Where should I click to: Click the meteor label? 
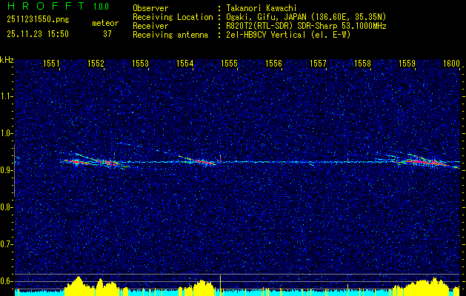tap(105, 23)
